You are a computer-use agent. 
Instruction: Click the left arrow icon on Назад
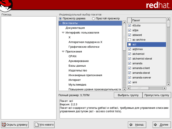click(x=131, y=124)
